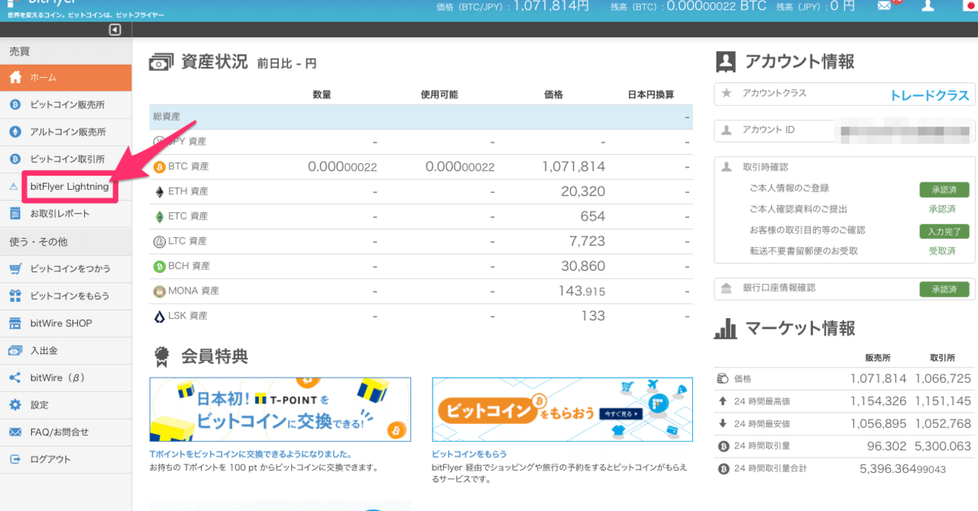Click the 数量 column header
978x511 pixels.
(322, 95)
